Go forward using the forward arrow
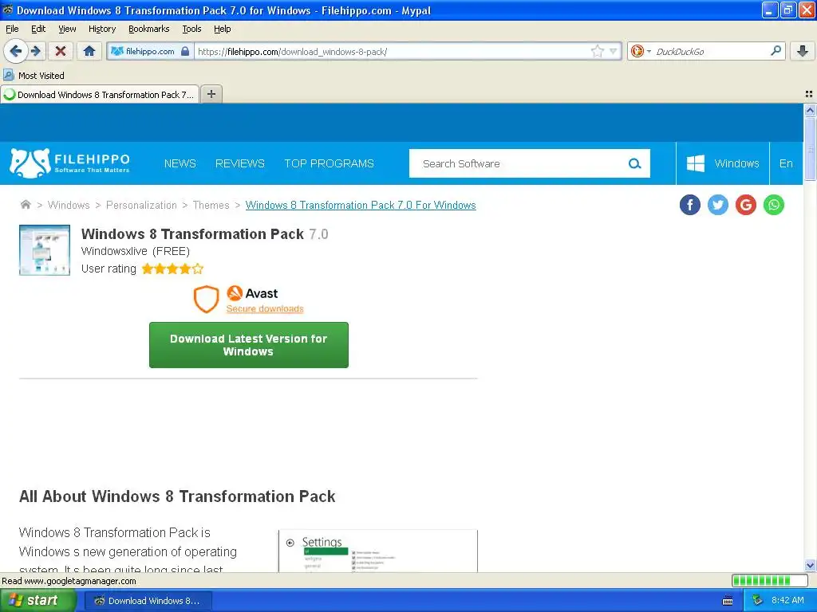 [36, 51]
